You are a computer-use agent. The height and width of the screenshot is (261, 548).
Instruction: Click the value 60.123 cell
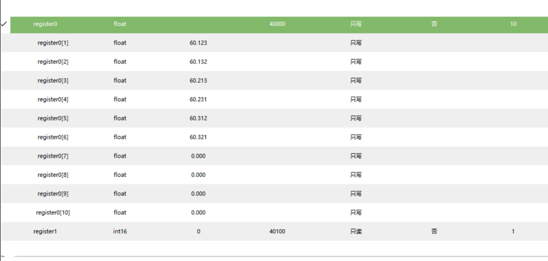pos(198,43)
